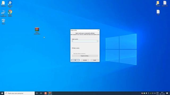This screenshot has height=95, width=170.
Task: Click the microphone tray icon
Action: click(x=146, y=93)
